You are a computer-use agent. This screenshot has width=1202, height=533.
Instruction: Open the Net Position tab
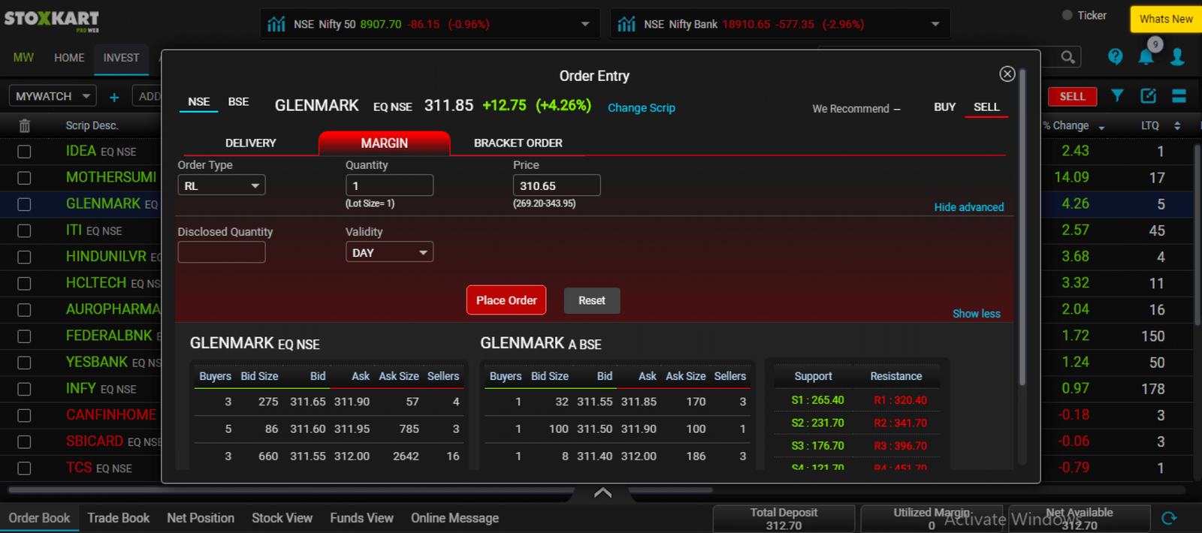coord(201,518)
